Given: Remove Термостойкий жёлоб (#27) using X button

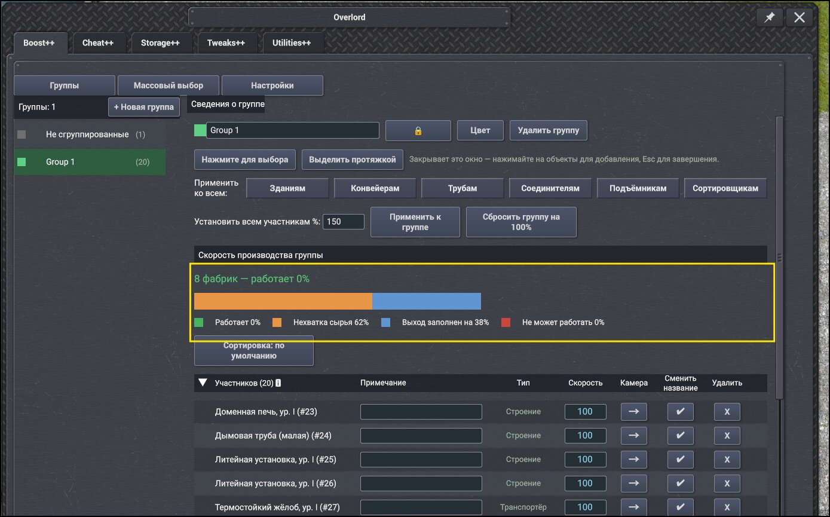Looking at the screenshot, I should pos(727,507).
